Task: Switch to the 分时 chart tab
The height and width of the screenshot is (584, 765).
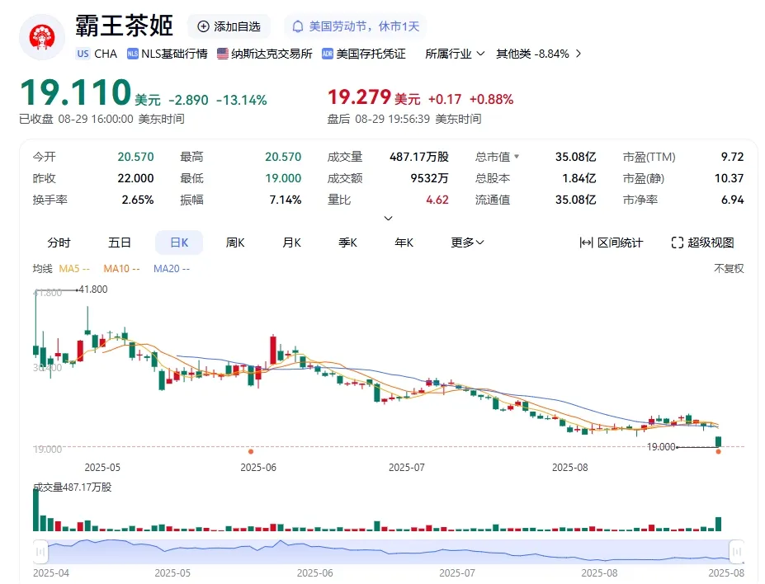Action: pyautogui.click(x=59, y=243)
